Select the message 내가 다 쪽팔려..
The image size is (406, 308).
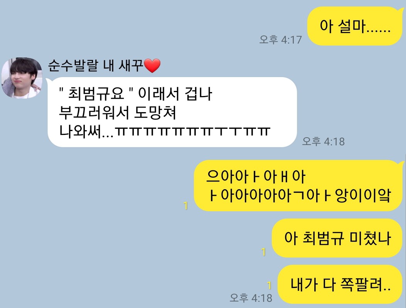click(x=340, y=284)
